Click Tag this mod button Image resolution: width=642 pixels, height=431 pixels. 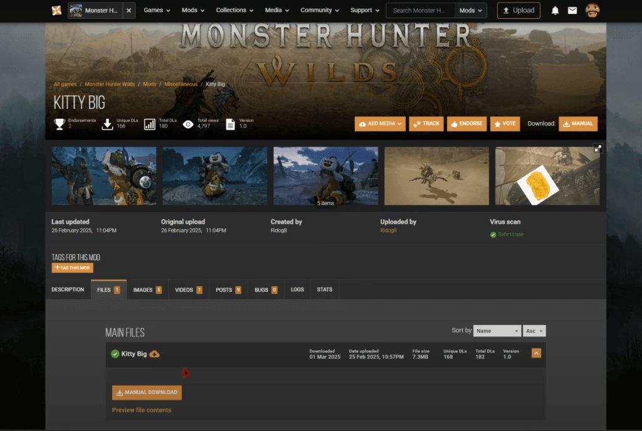tap(73, 268)
